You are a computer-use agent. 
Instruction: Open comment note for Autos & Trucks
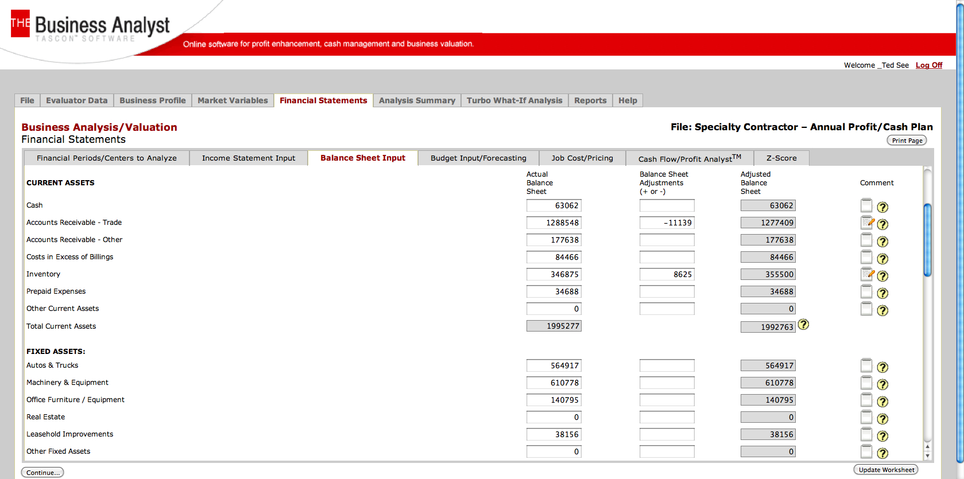[866, 365]
